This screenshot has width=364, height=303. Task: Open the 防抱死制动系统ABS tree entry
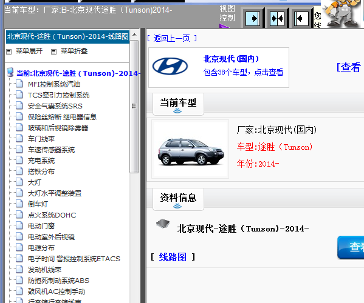pos(58,281)
